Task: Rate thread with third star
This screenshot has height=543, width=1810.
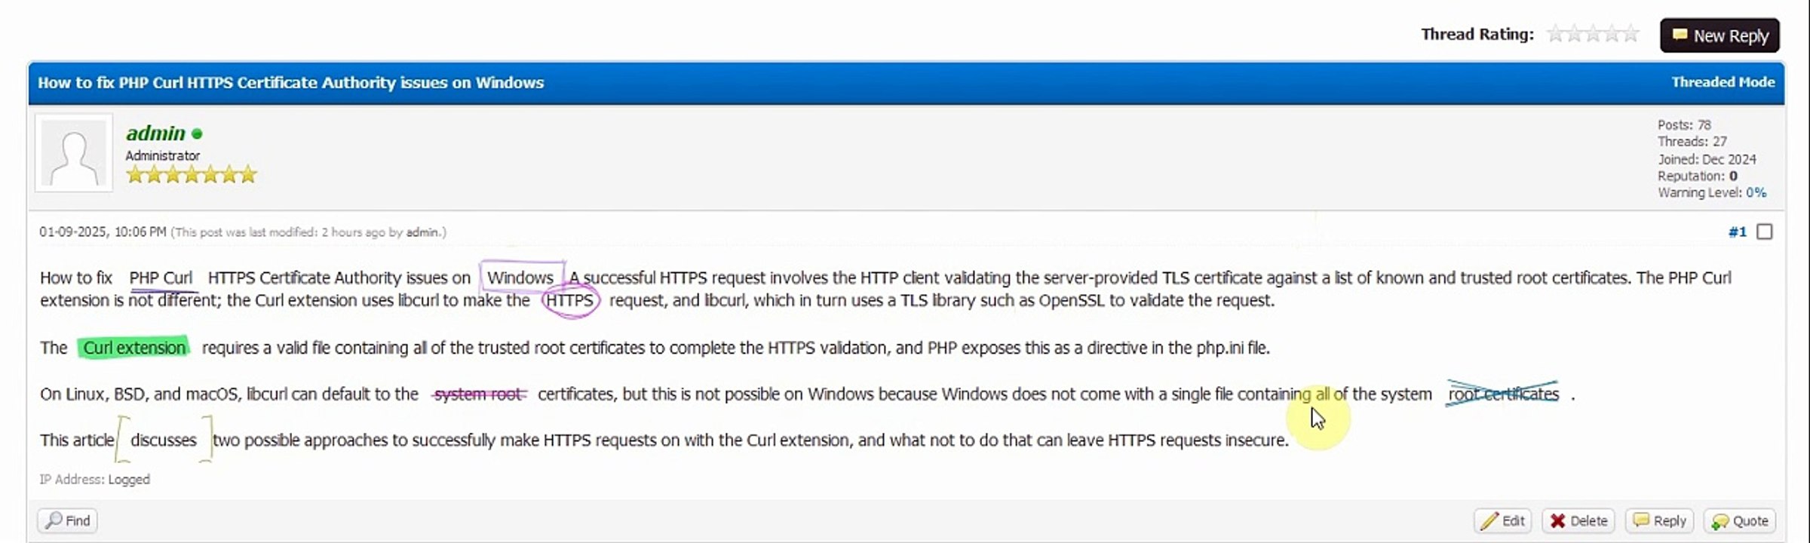Action: pos(1593,34)
